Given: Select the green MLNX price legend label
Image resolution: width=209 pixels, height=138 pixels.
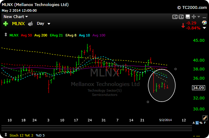Looking at the screenshot, I should 14,35.
